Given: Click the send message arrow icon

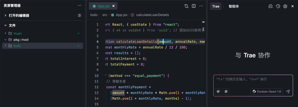Looking at the screenshot, I should click(288, 92).
